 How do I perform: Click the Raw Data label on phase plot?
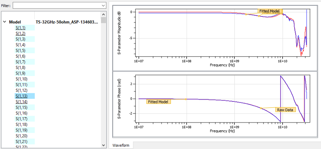286,110
